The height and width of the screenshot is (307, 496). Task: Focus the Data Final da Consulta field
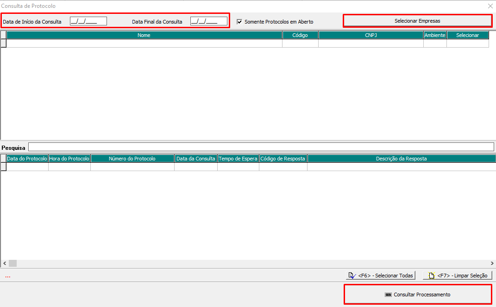209,21
